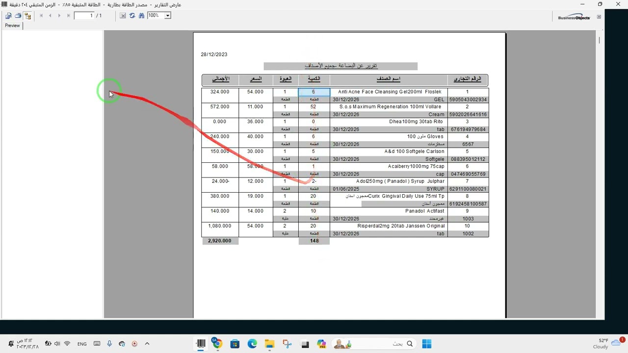Show hidden tray icons chevron

[x=147, y=344]
